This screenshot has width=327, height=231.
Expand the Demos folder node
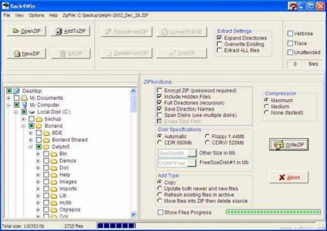pos(38,161)
